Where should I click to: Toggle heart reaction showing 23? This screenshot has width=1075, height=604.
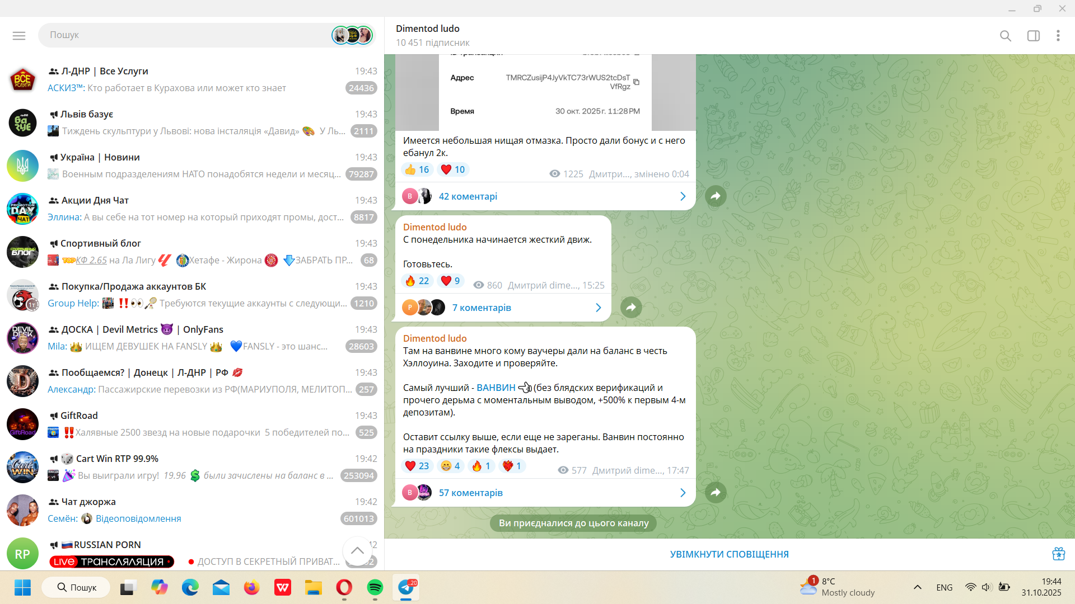(417, 466)
